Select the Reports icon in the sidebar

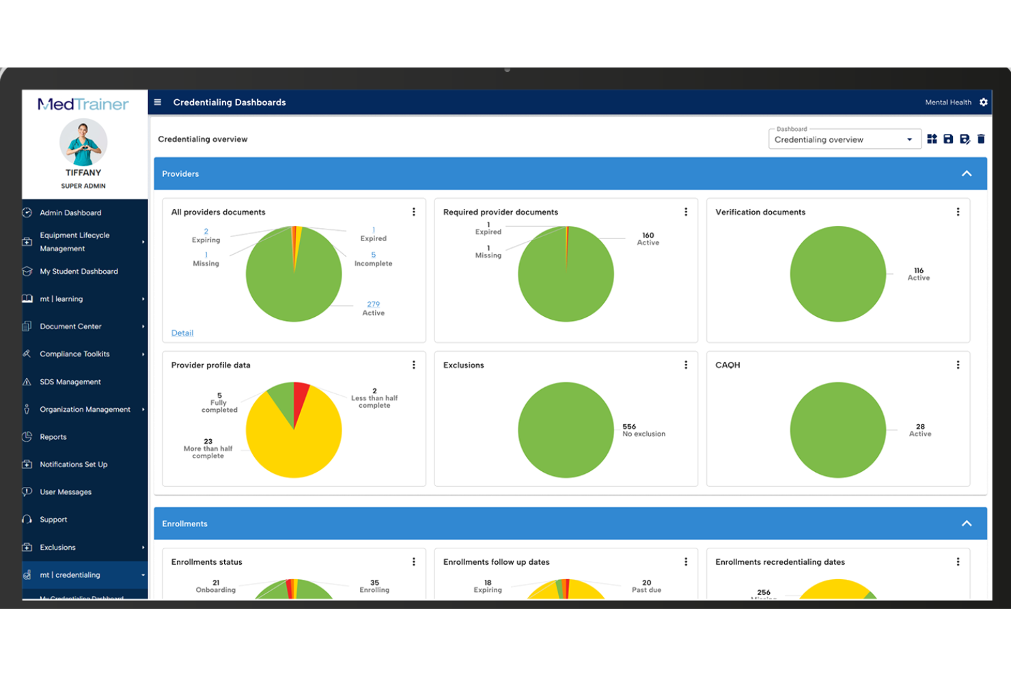point(27,436)
